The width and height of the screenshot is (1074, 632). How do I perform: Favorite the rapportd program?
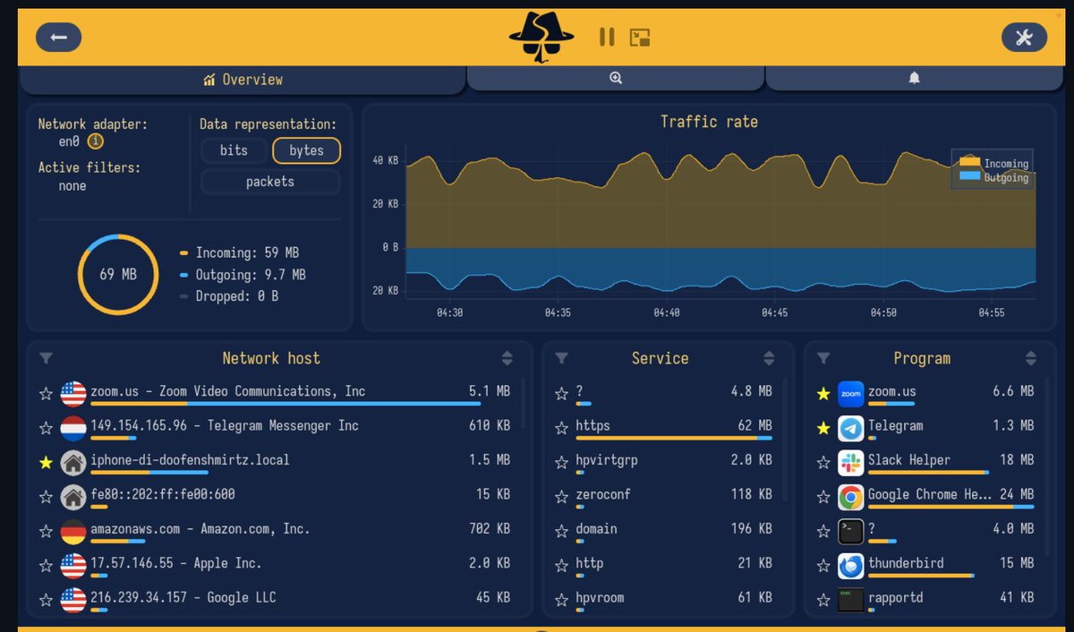[x=823, y=600]
